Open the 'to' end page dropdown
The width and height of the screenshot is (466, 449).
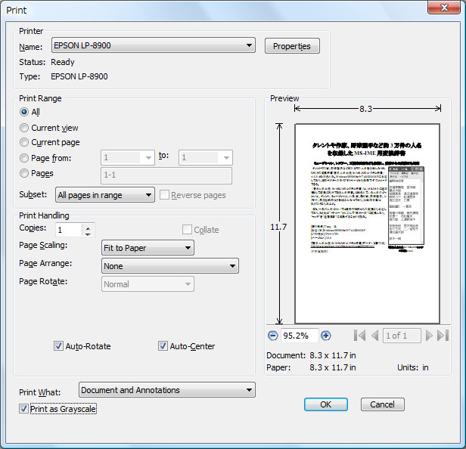pyautogui.click(x=206, y=157)
